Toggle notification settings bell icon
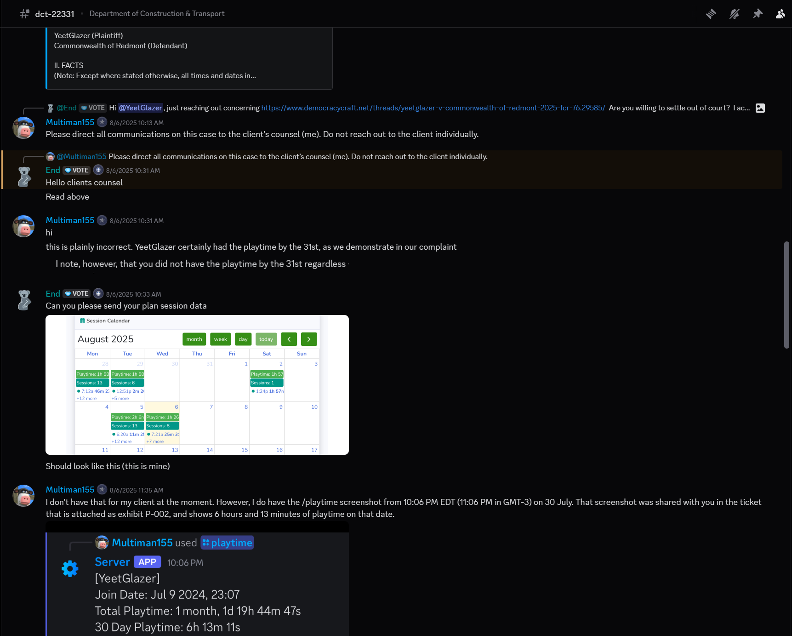Screen dimensions: 792x636 [734, 14]
